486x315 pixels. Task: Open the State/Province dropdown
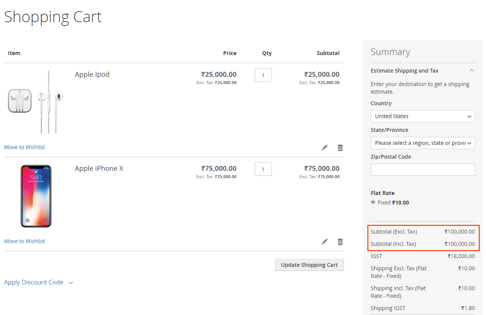pyautogui.click(x=423, y=143)
